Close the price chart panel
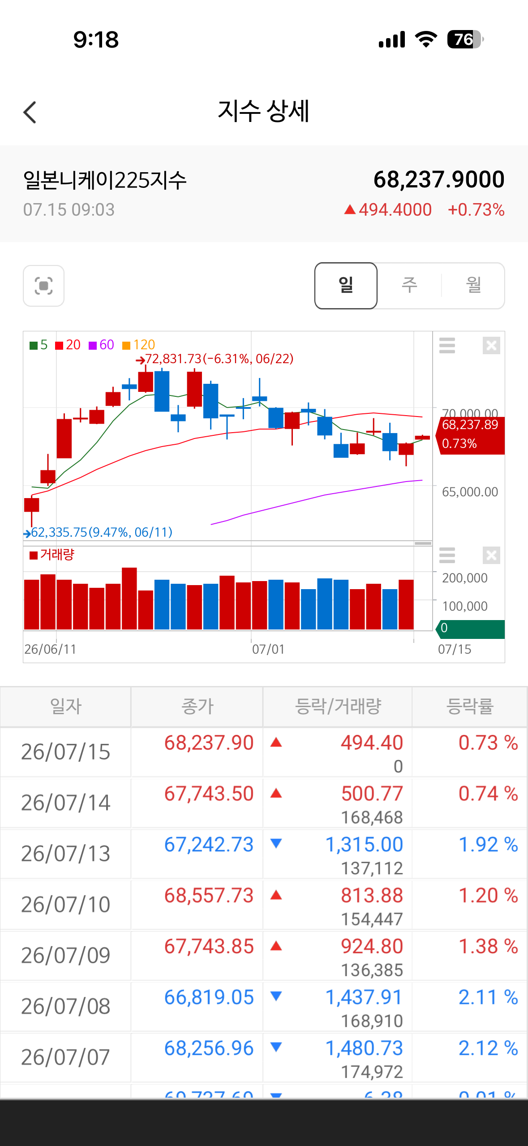Image resolution: width=528 pixels, height=1146 pixels. pyautogui.click(x=491, y=345)
